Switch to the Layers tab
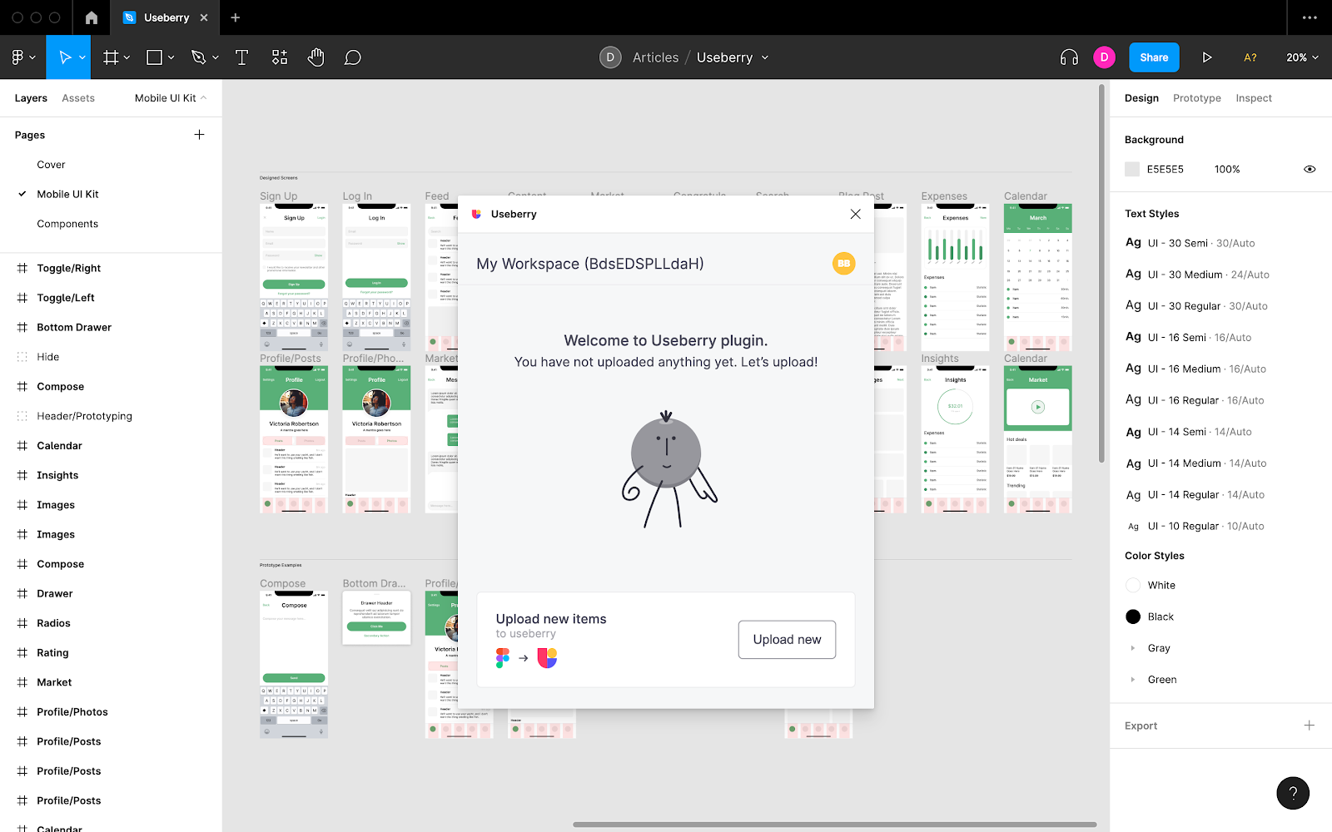 tap(31, 98)
